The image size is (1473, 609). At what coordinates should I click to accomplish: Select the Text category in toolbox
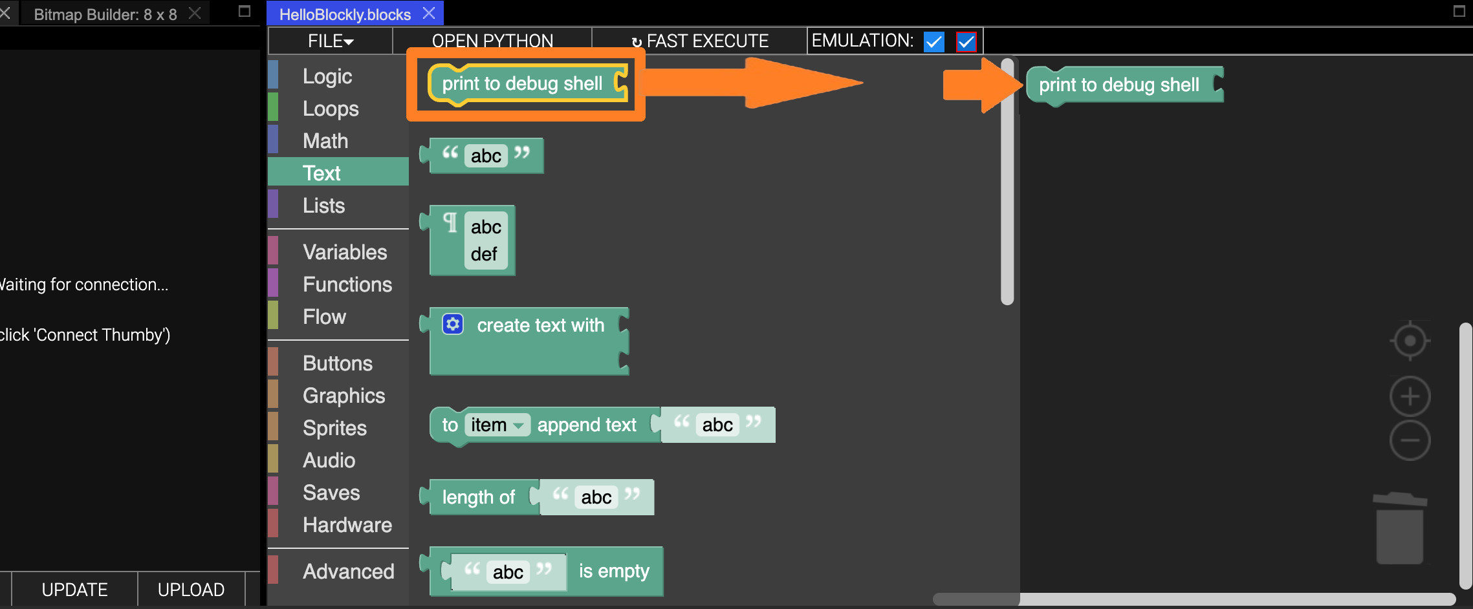[x=322, y=173]
